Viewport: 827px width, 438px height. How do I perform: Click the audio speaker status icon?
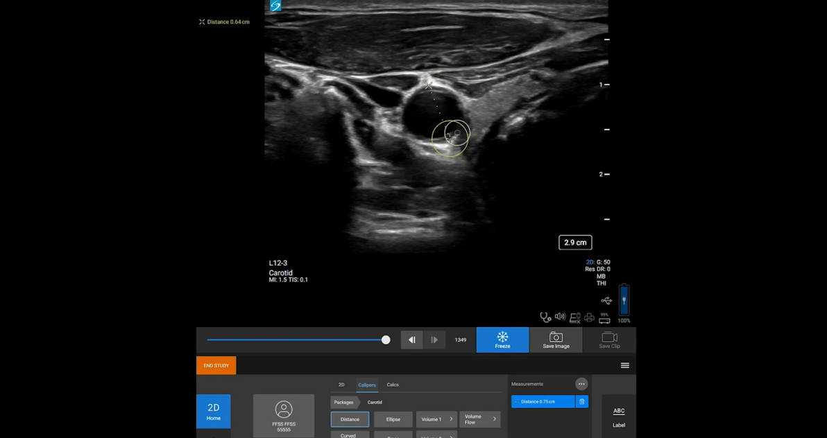point(560,317)
